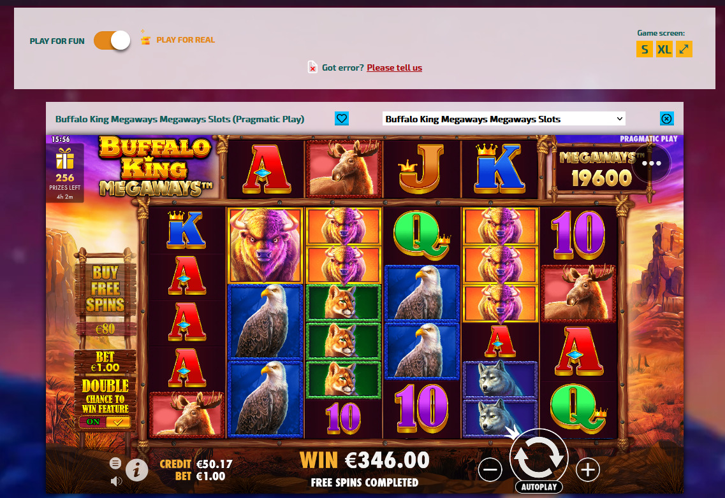This screenshot has width=725, height=498.
Task: Mute the game sound speaker icon
Action: [x=116, y=481]
